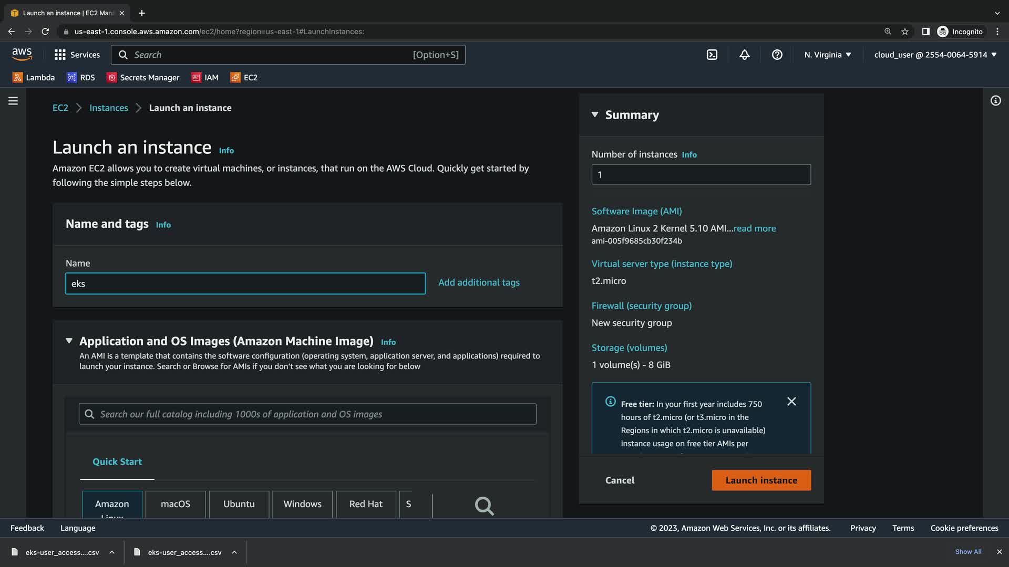Dismiss the Free tier notice
Viewport: 1009px width, 567px height.
point(791,402)
